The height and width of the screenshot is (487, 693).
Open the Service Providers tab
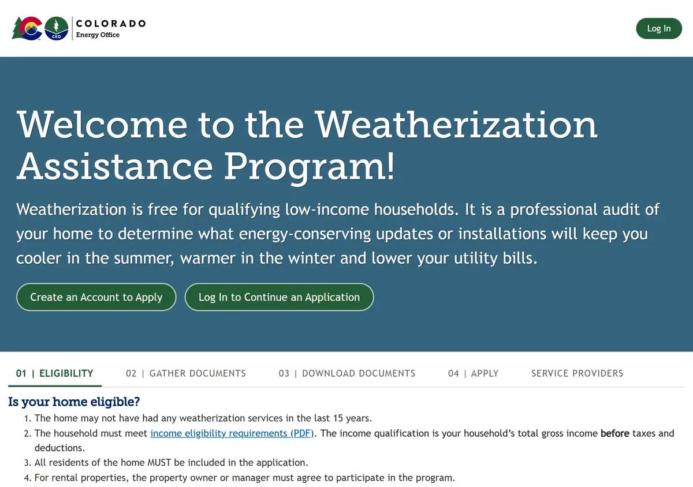(577, 373)
